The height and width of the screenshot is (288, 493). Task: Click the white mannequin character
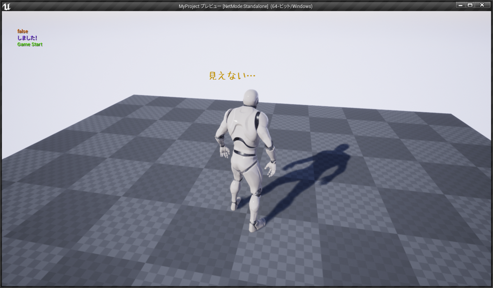pos(245,160)
